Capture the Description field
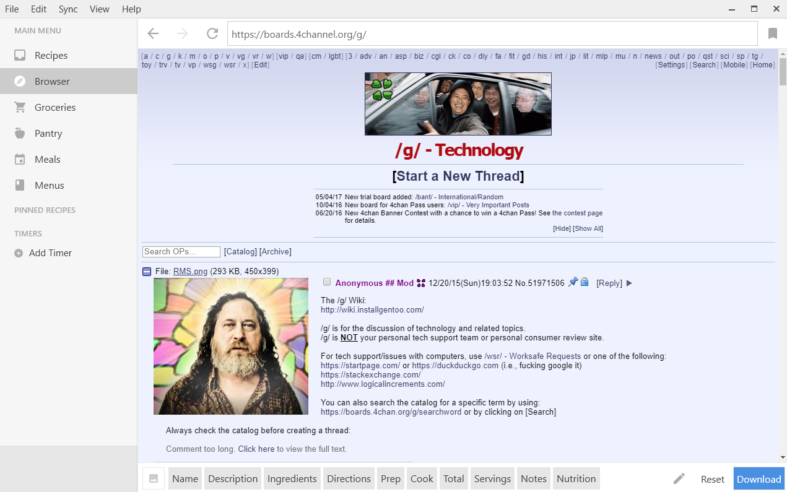 (x=233, y=478)
